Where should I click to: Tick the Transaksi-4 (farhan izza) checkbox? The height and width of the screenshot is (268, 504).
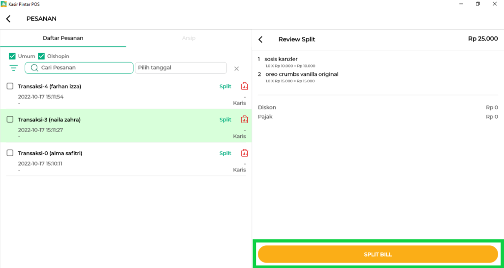tap(10, 86)
